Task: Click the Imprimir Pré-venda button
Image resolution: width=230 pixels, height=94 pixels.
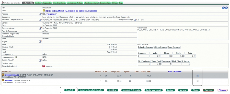Action: (x=131, y=90)
